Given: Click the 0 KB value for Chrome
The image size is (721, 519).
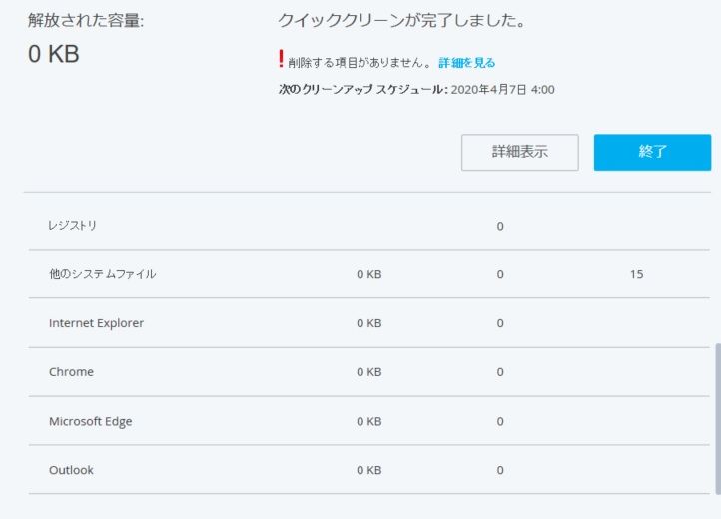Looking at the screenshot, I should click(x=368, y=372).
